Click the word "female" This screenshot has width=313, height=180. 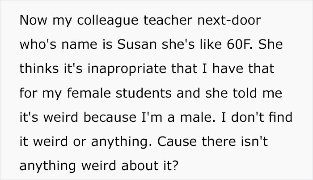[x=89, y=93]
